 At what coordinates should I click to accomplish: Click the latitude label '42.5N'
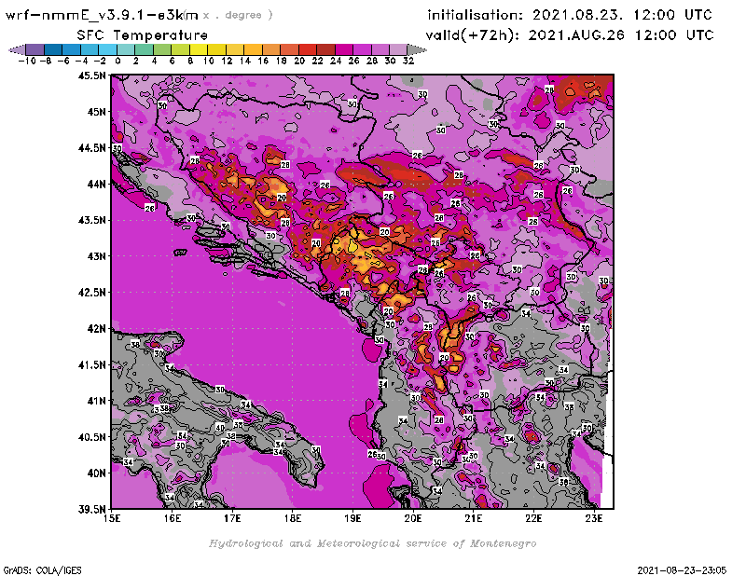click(92, 293)
